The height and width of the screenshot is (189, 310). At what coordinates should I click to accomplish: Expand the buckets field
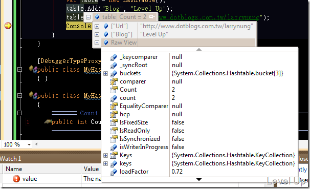click(105, 73)
